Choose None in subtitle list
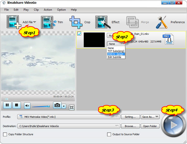The width and height of the screenshot is (187, 144). point(116,48)
